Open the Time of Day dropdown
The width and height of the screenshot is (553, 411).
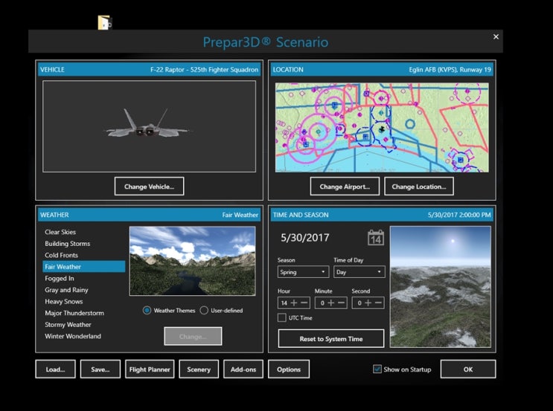[359, 272]
